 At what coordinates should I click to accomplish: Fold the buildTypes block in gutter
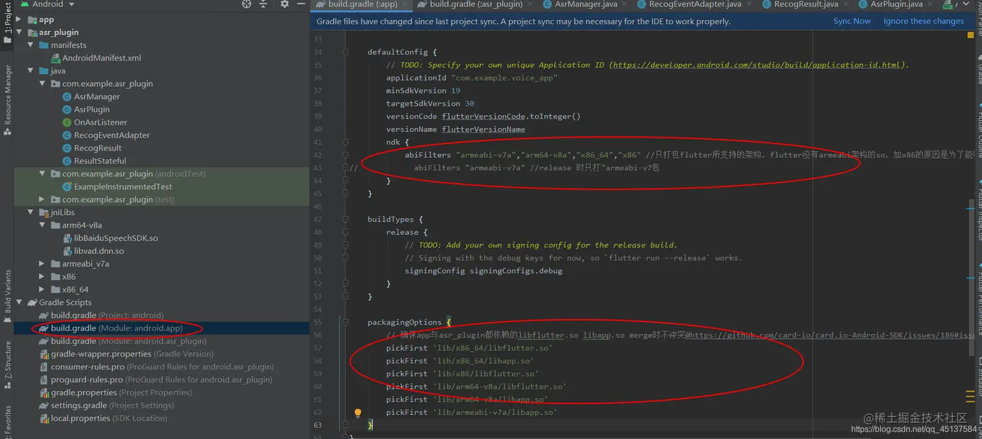(x=346, y=219)
